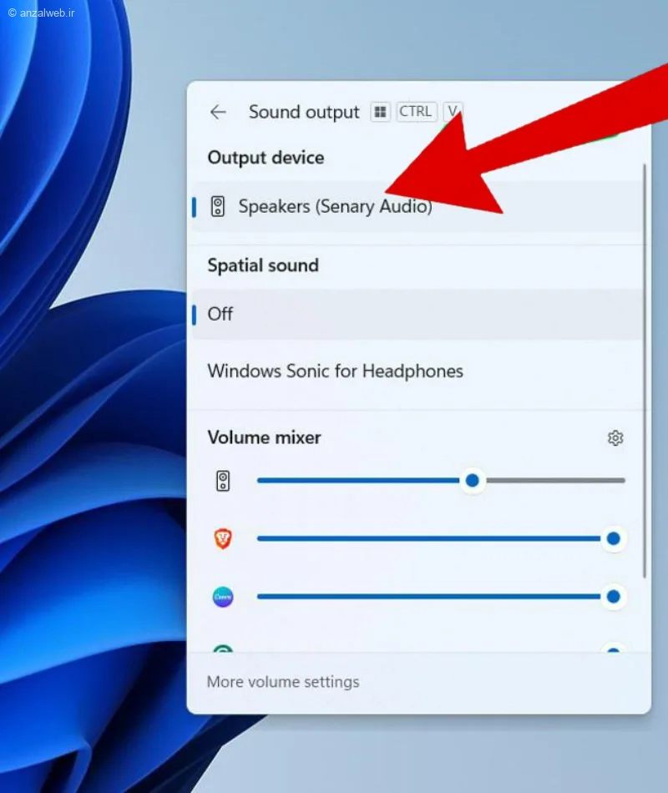
Task: Click the Brave volume slider handle
Action: [613, 538]
